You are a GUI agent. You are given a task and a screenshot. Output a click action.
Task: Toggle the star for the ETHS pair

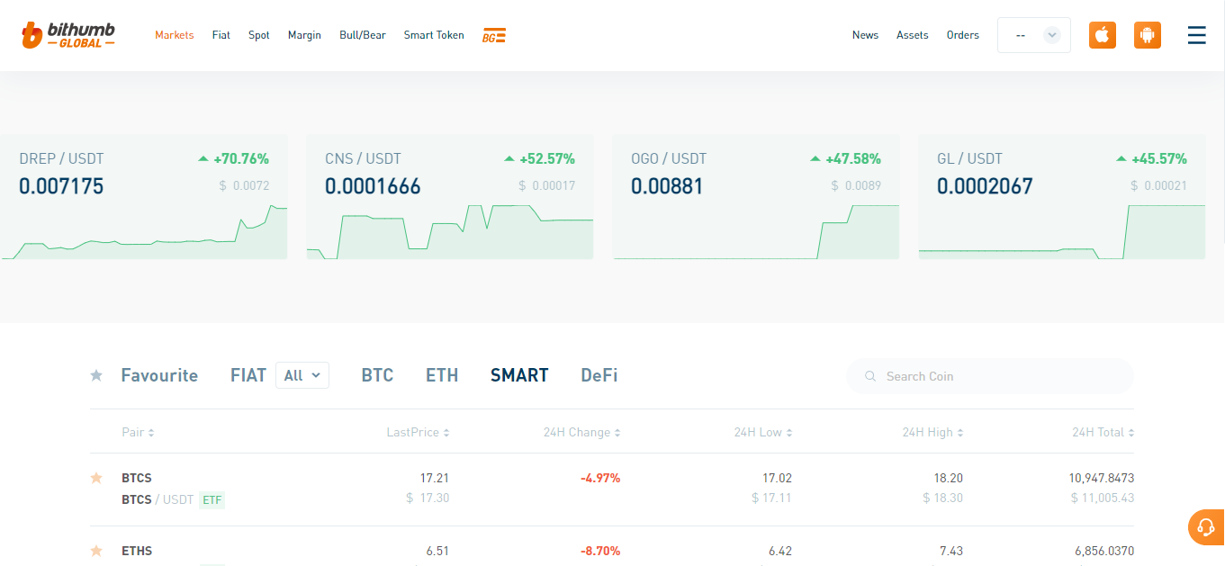click(96, 551)
